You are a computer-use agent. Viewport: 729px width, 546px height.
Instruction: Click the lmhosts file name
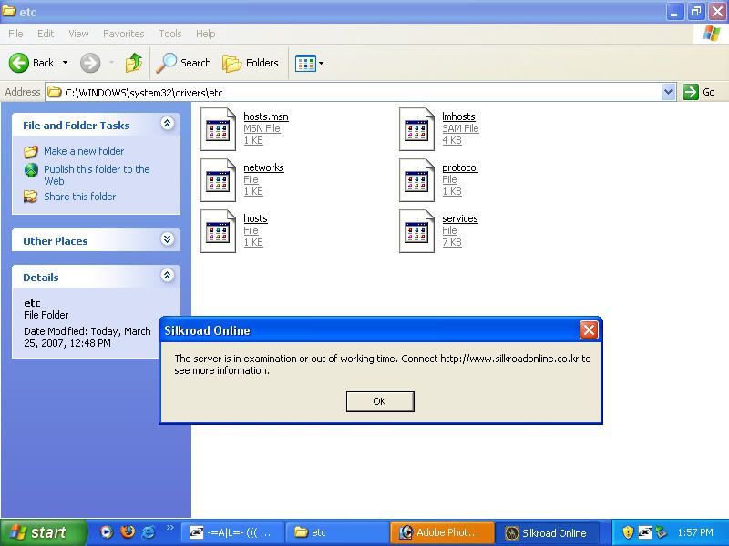point(458,116)
